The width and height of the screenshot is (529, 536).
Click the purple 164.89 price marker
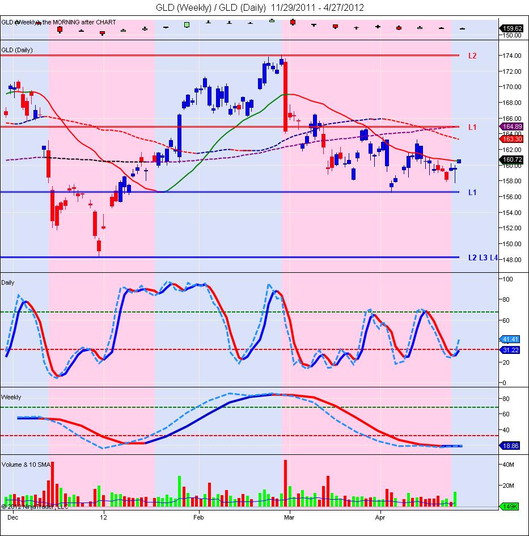pyautogui.click(x=511, y=126)
